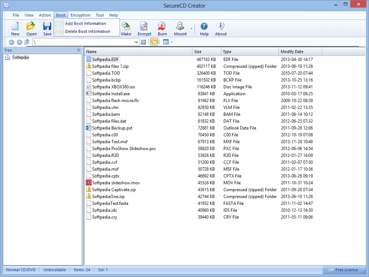Sort by the Size column header

206,52
